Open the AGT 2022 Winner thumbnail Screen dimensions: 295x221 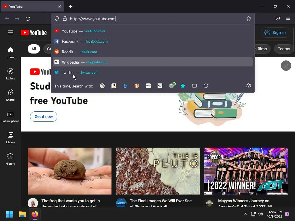pyautogui.click(x=246, y=171)
